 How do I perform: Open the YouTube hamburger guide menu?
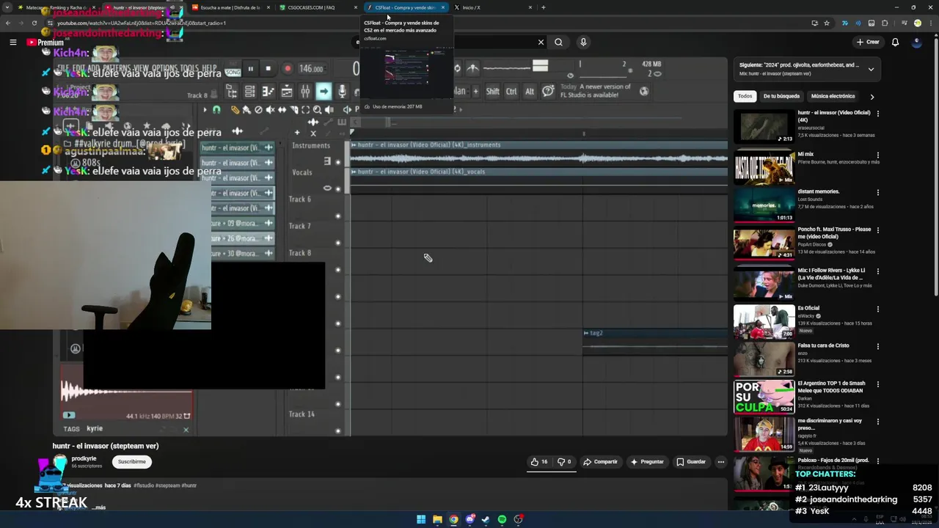[12, 43]
